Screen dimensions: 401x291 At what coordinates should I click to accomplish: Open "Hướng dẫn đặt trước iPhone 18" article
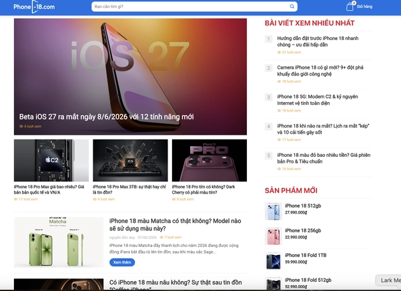(318, 41)
